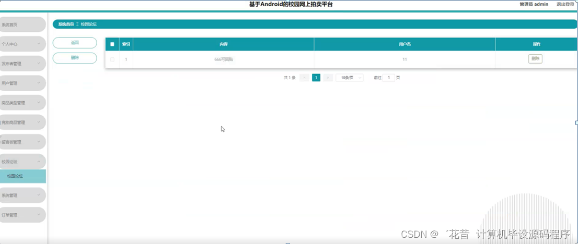578x244 pixels.
Task: Click 校园论坛 in the breadcrumb
Action: (x=89, y=25)
